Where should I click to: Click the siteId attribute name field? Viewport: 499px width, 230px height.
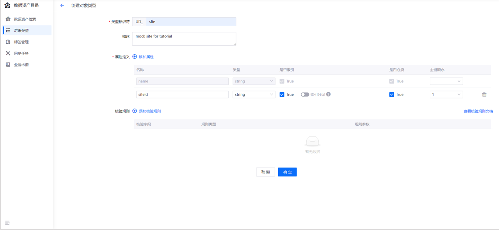pyautogui.click(x=182, y=94)
